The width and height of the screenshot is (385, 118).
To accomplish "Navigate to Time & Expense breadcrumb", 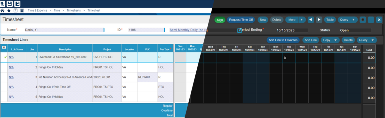I will tap(37, 11).
